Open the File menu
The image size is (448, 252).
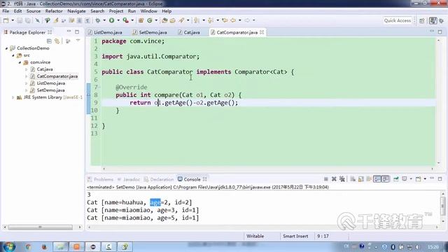[x=6, y=11]
